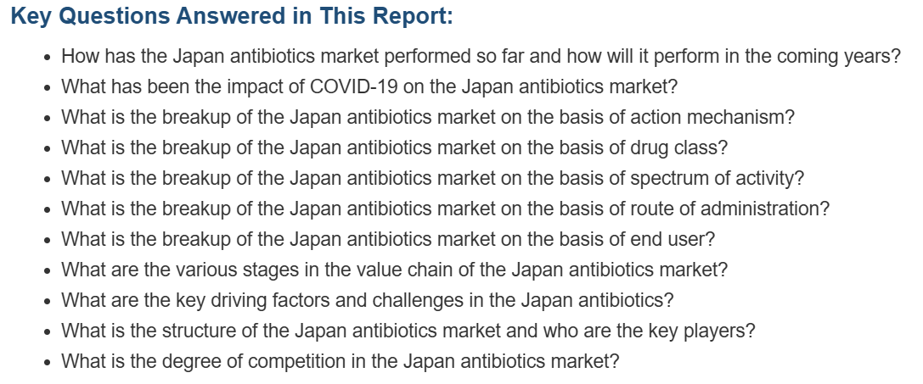Click the bullet before the drug class question
923x384 pixels.
(x=48, y=149)
